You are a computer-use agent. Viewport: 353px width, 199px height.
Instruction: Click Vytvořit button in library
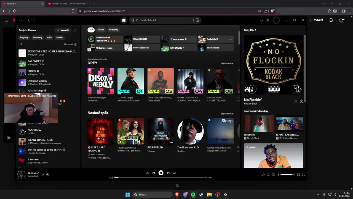(63, 30)
